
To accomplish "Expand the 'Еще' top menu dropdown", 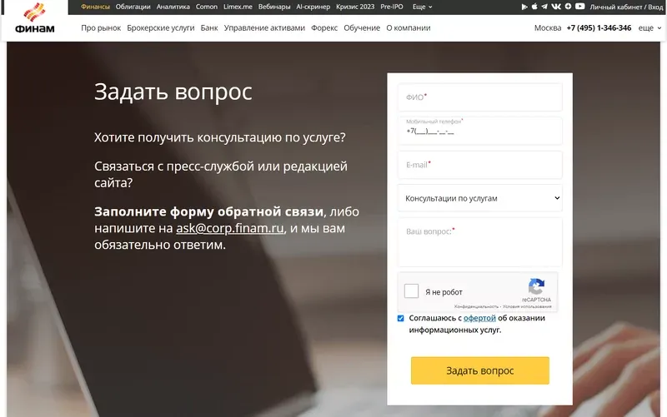I will click(422, 7).
